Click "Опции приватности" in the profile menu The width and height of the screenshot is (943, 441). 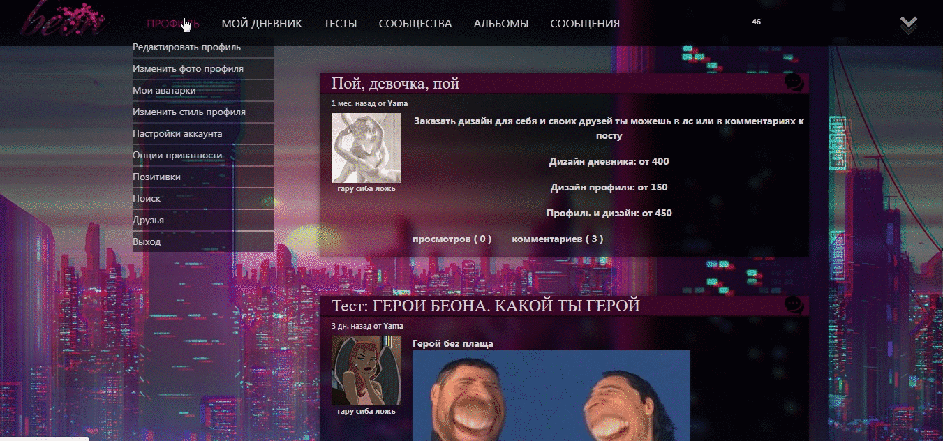tap(177, 156)
